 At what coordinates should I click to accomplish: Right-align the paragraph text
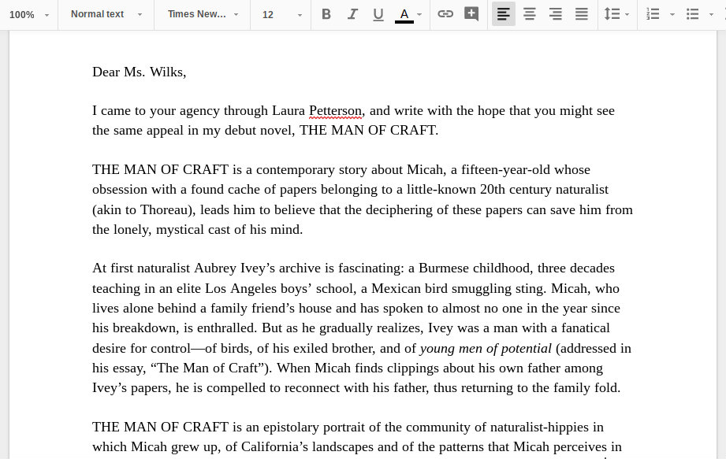555,13
